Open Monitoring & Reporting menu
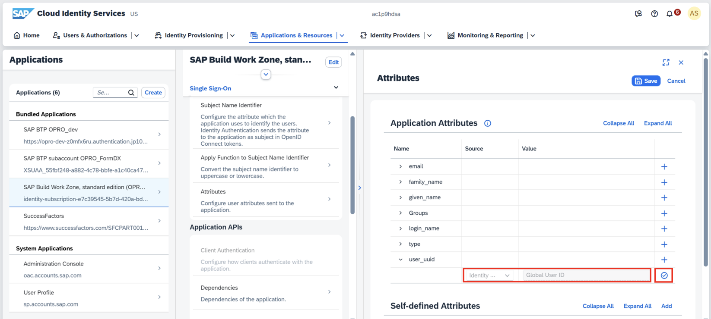 tap(490, 35)
